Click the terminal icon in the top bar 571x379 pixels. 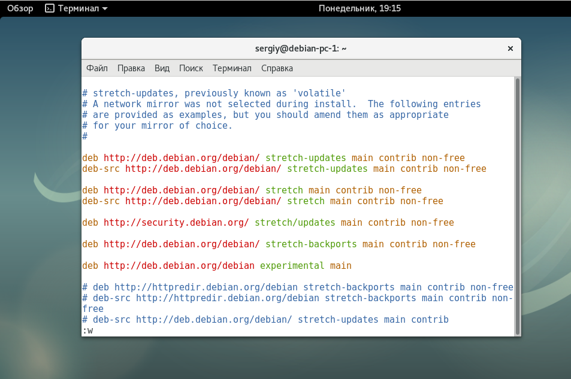(50, 8)
